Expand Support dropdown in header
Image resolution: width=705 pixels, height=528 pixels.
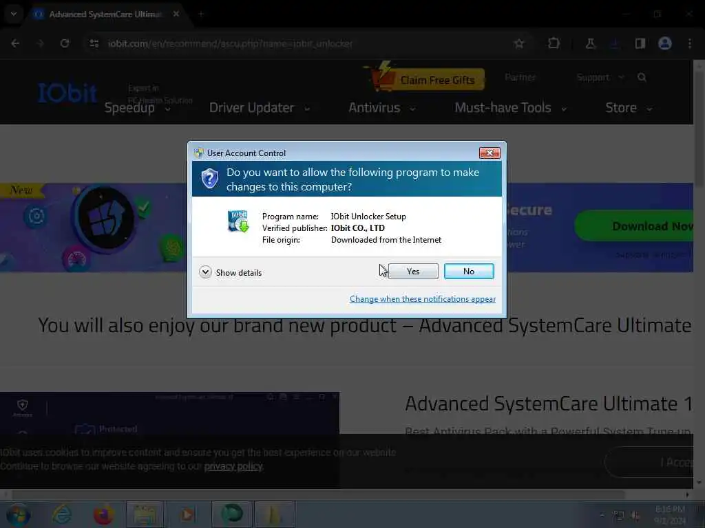600,77
